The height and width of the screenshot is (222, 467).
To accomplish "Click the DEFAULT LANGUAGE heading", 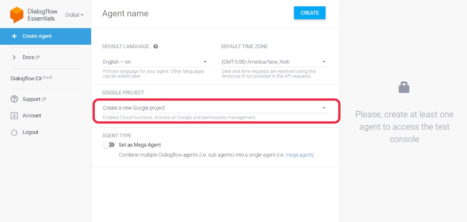I will [x=126, y=46].
